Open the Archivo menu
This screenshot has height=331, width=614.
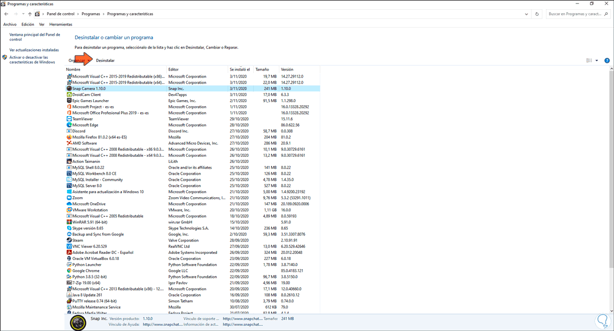click(11, 24)
